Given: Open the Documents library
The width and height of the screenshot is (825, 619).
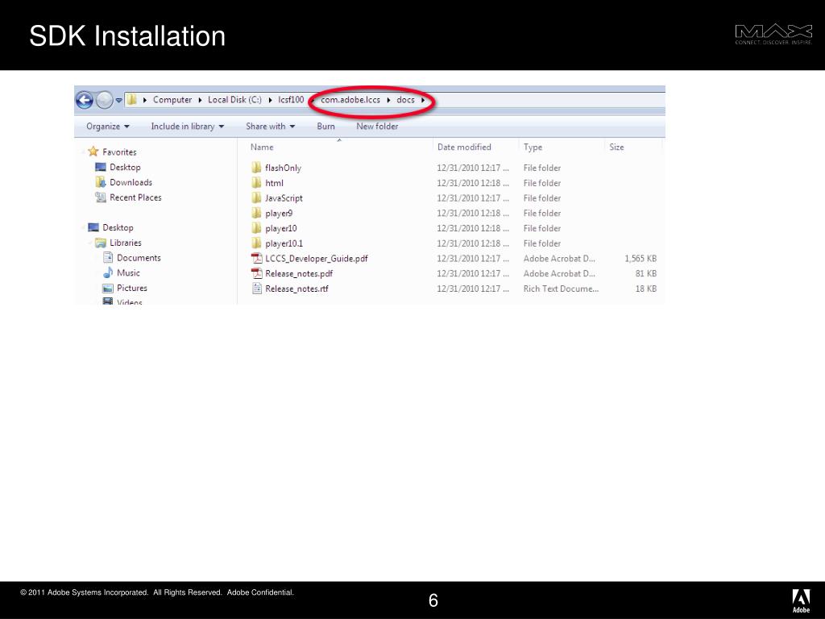Looking at the screenshot, I should pos(139,258).
